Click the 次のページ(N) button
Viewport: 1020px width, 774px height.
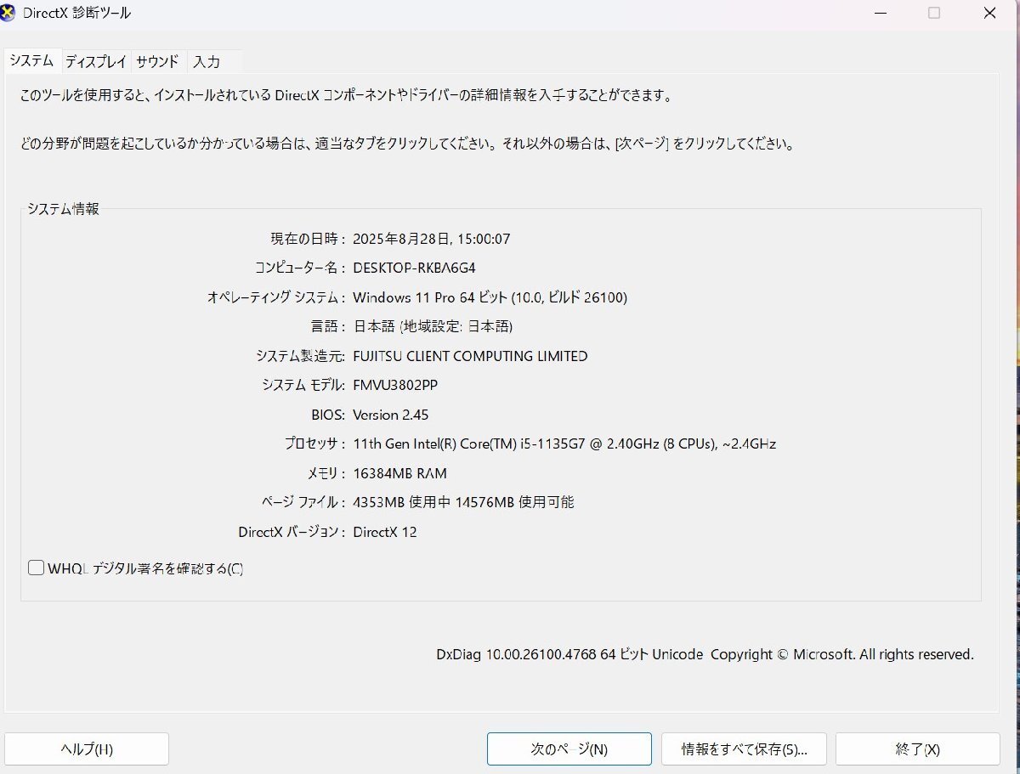[568, 749]
